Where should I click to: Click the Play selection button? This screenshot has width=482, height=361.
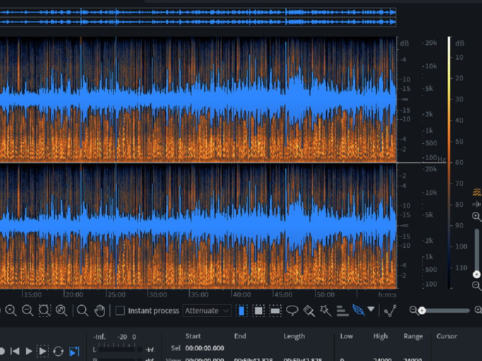tap(42, 351)
